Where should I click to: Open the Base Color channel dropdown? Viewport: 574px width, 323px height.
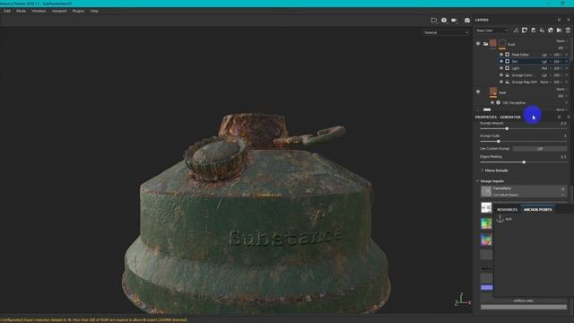[492, 31]
